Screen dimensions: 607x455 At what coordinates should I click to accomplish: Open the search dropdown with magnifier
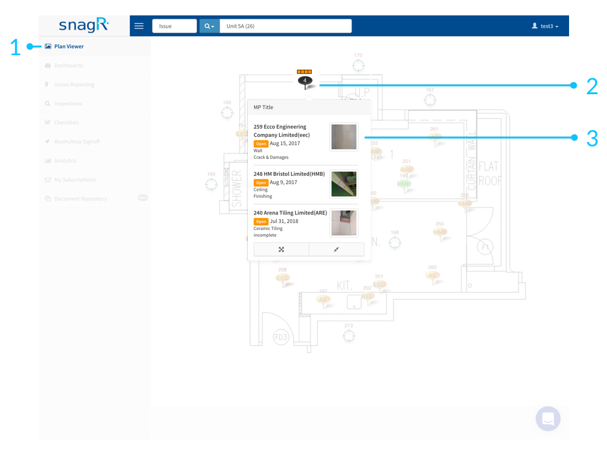point(209,26)
